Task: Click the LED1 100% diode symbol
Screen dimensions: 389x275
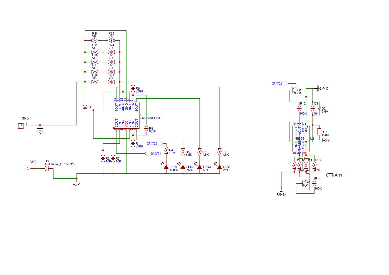Action: 166,166
